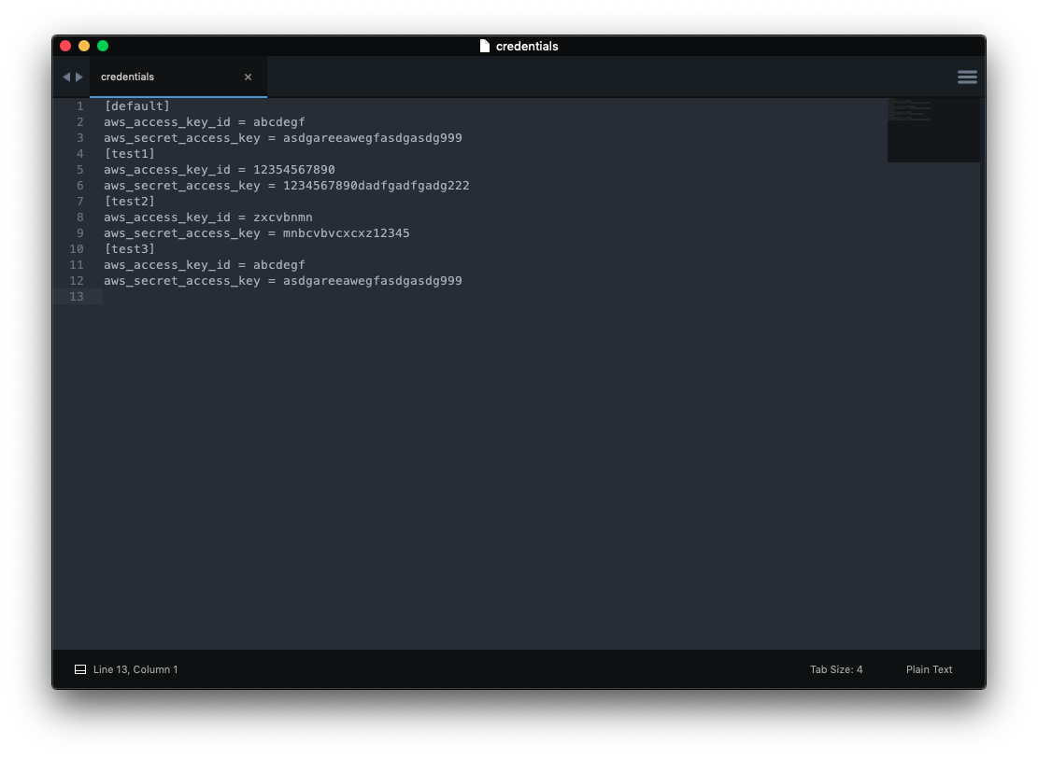This screenshot has width=1038, height=758.
Task: Click the credentials title in the title bar
Action: [529, 46]
